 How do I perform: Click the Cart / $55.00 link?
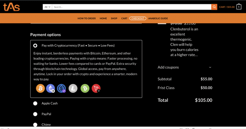[x=227, y=7]
